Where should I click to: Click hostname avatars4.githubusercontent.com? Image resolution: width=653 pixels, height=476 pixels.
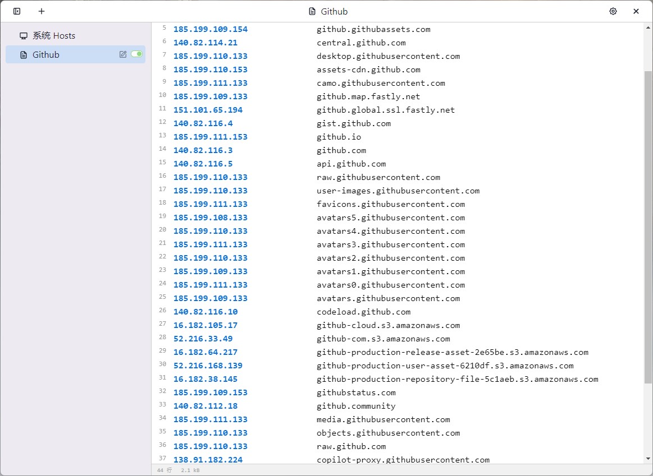click(x=391, y=231)
